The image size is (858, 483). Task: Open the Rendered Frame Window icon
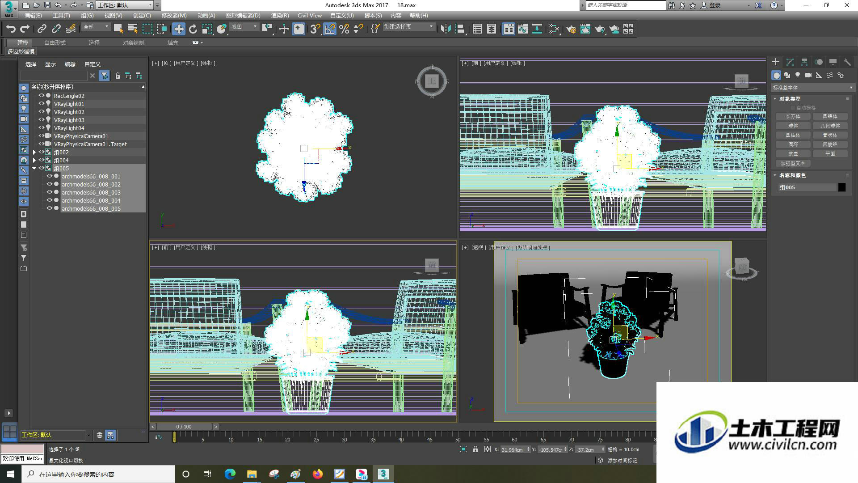point(585,29)
